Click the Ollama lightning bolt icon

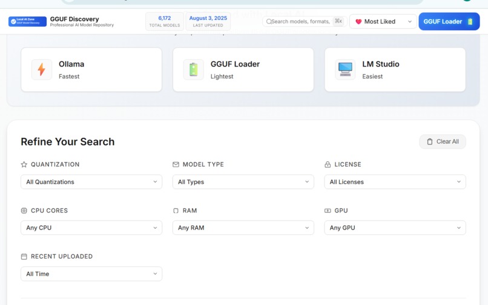point(41,69)
